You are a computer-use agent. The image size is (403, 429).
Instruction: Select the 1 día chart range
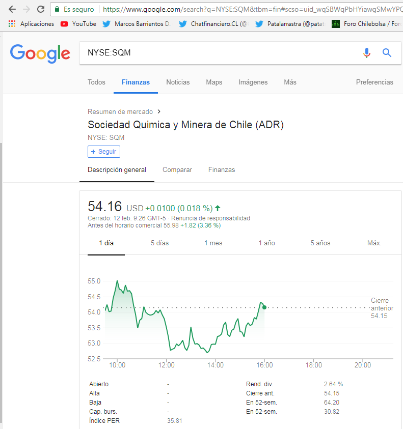(x=106, y=243)
